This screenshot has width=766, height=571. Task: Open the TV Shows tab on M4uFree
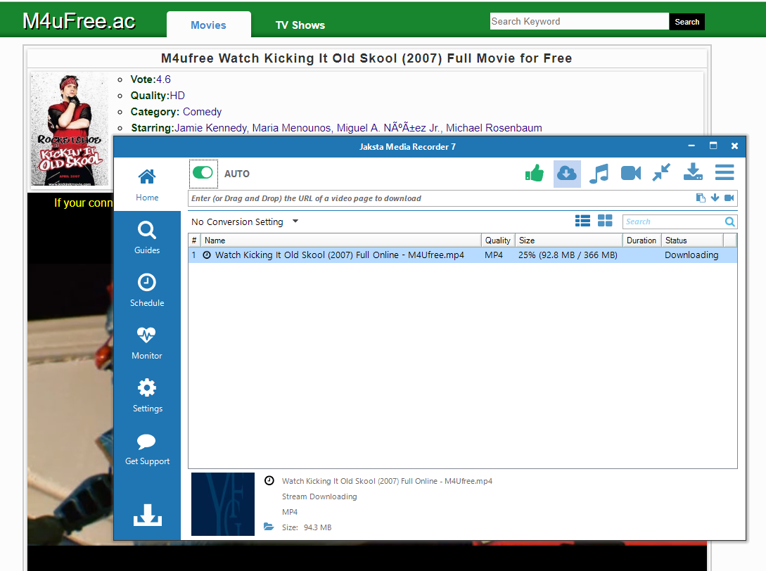click(300, 25)
